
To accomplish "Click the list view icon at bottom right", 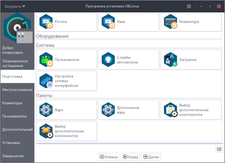I will point(219,149).
